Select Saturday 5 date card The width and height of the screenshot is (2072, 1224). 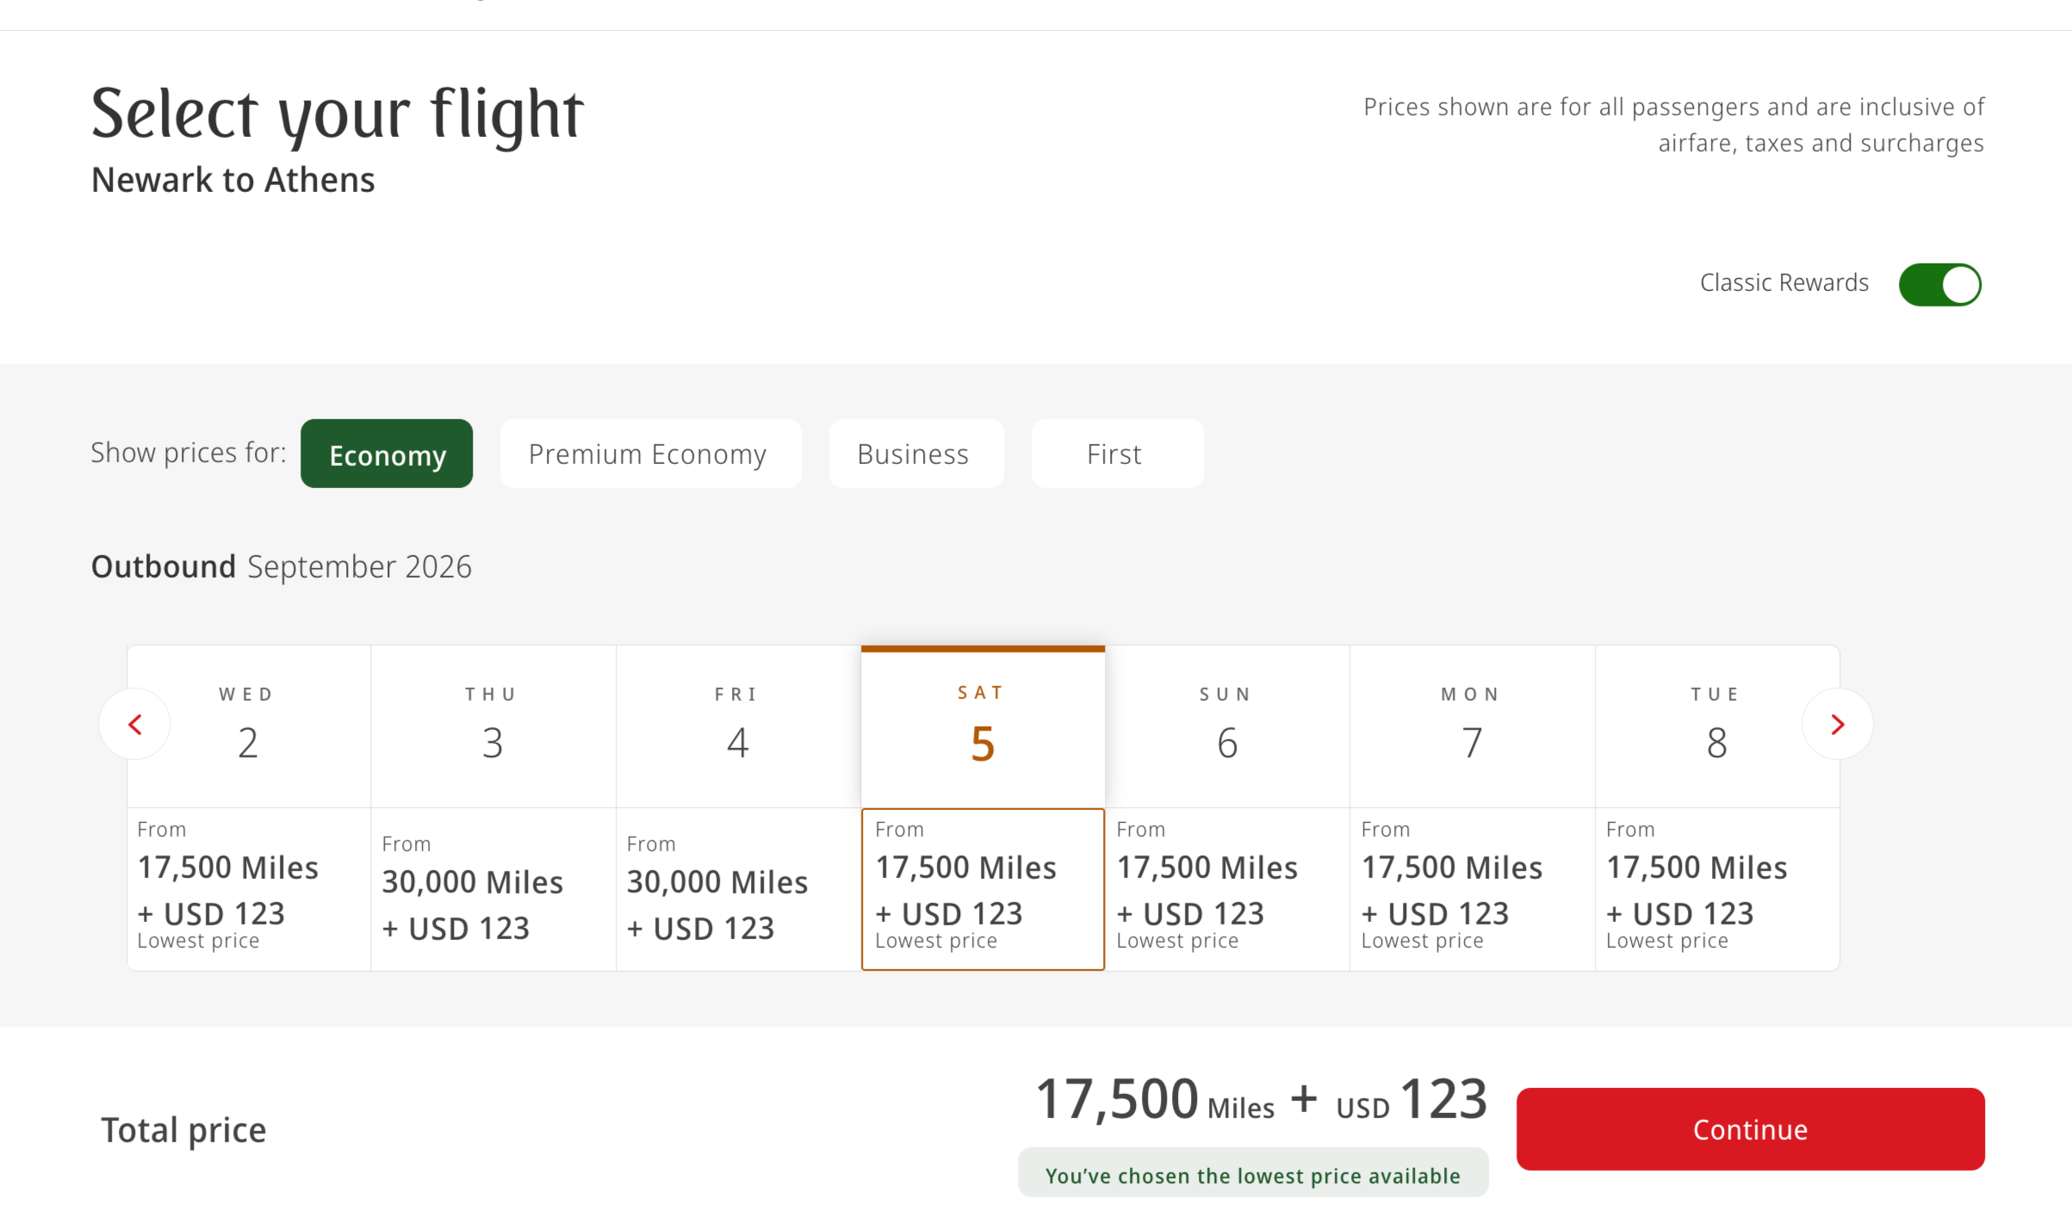click(x=983, y=726)
